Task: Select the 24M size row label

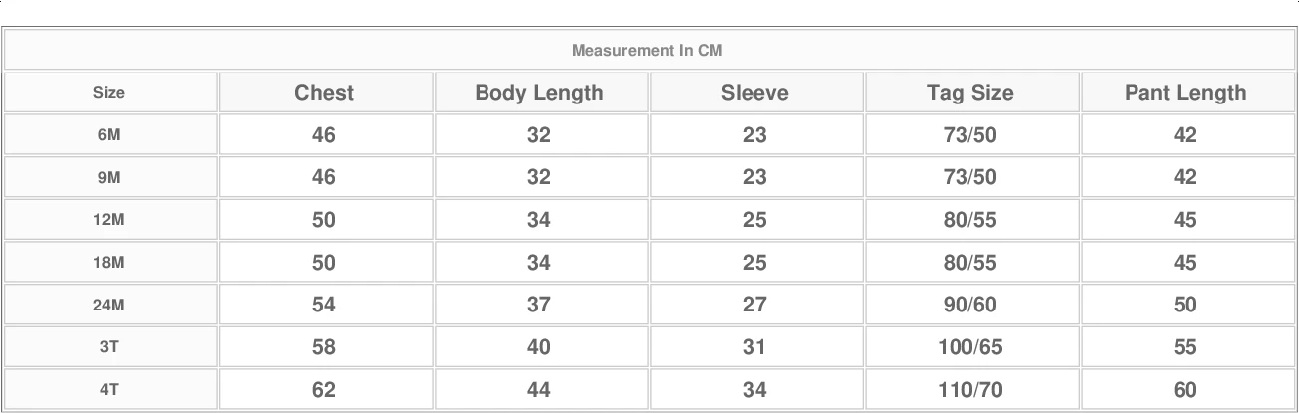Action: (x=109, y=305)
